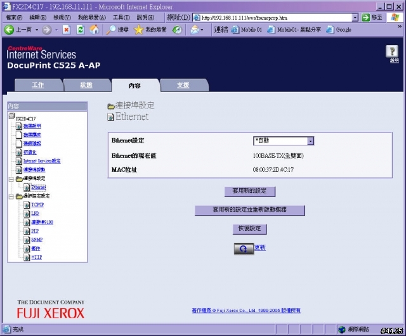Click the 完成 status bar text

18,329
